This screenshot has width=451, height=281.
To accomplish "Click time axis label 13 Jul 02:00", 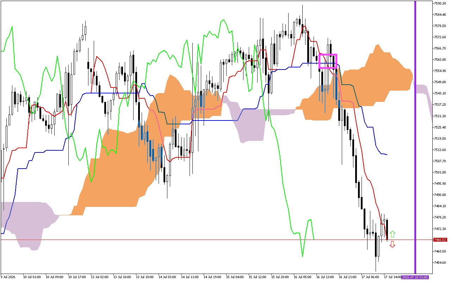I will point(99,277).
